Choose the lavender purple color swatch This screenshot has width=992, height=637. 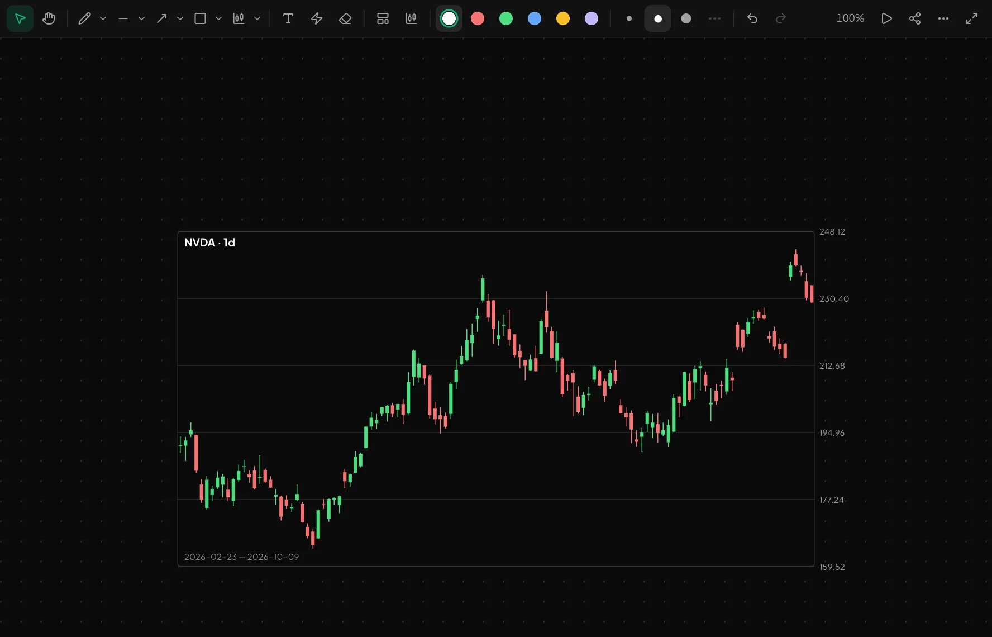pos(592,18)
